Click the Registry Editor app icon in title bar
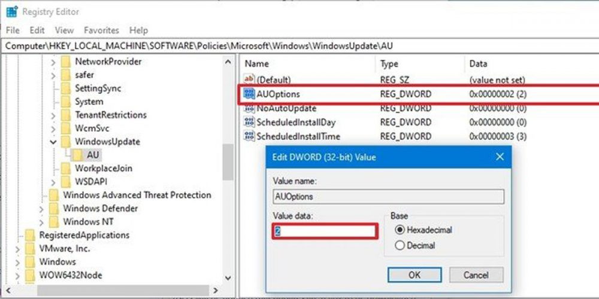 click(x=11, y=11)
